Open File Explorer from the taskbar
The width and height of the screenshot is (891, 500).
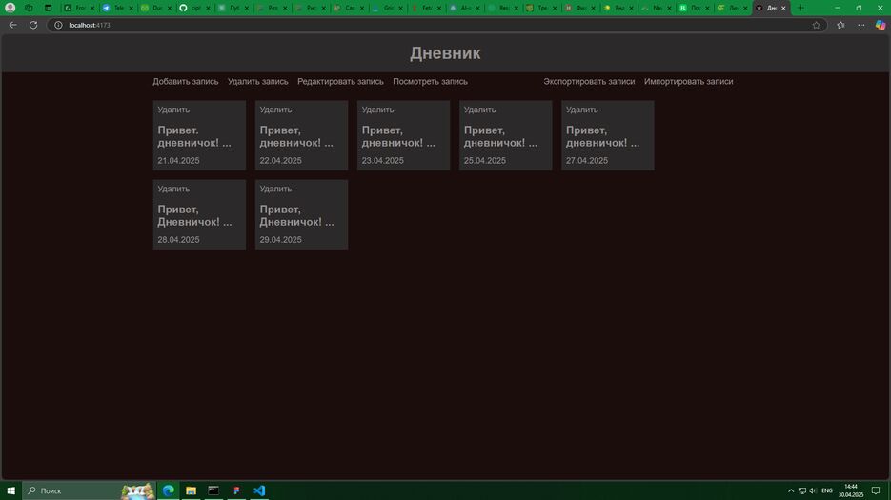(x=191, y=490)
